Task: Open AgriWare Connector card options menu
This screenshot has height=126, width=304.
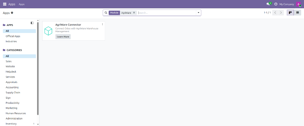Action: tap(102, 24)
